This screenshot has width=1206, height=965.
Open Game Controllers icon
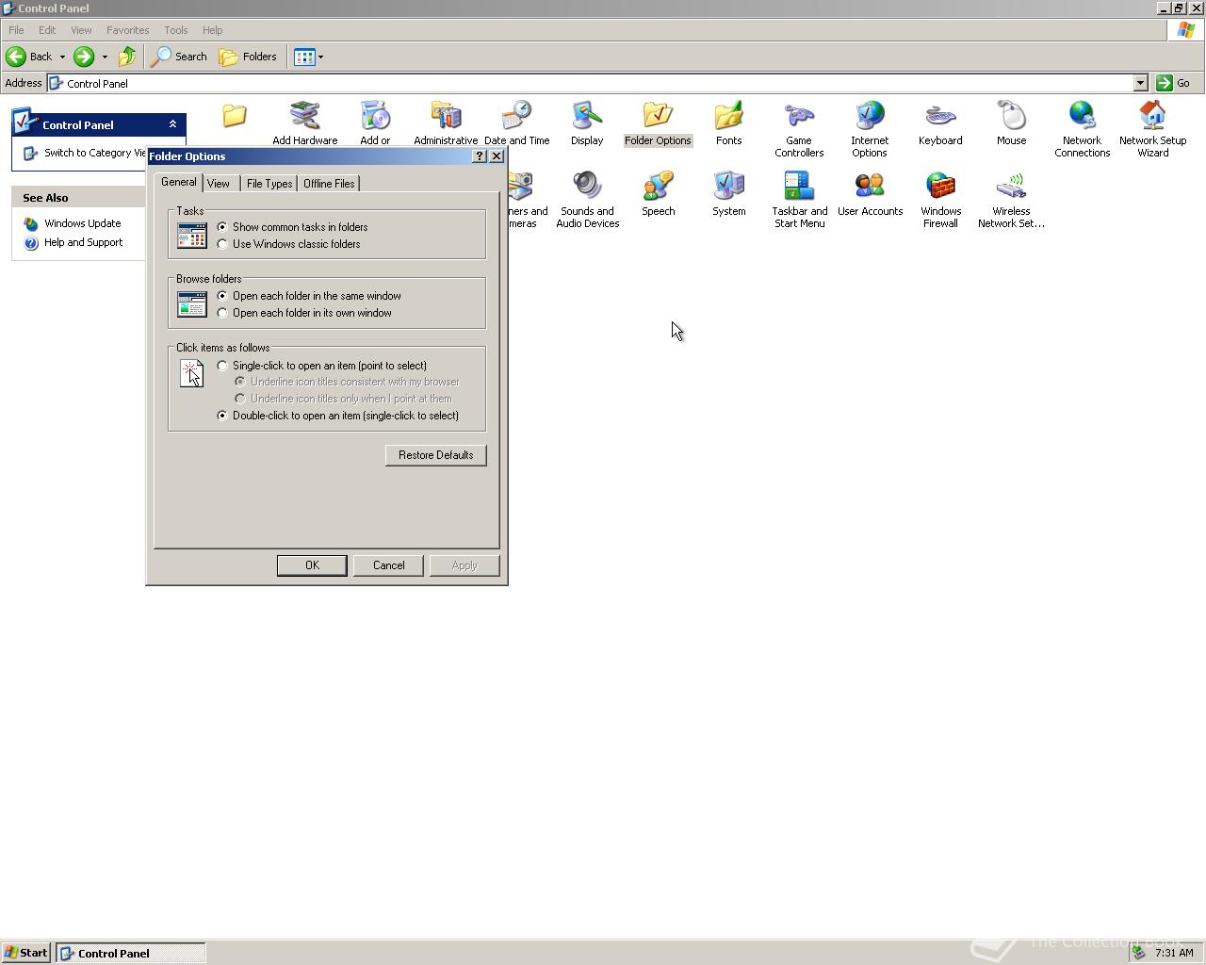(799, 129)
